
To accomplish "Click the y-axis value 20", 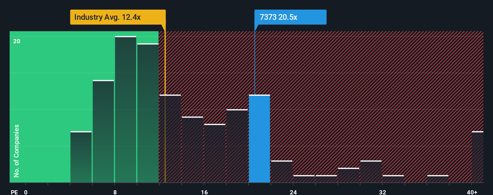I will [17, 41].
